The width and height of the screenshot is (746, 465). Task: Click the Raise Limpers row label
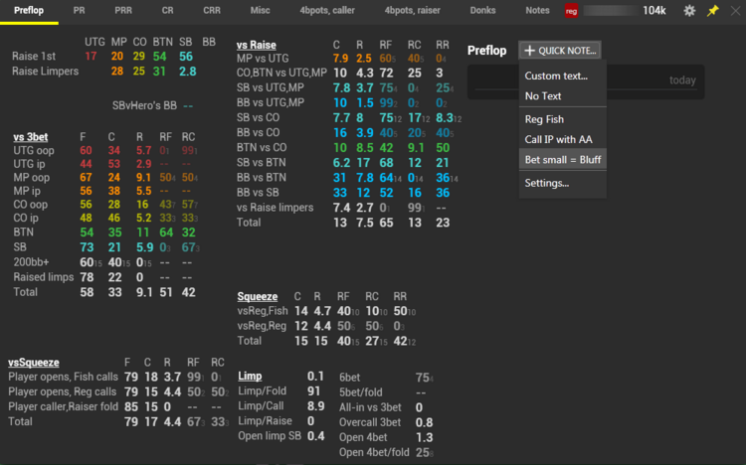click(x=45, y=72)
